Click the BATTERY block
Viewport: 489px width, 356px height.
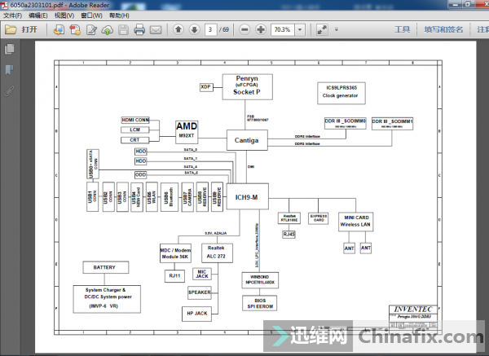pyautogui.click(x=105, y=267)
